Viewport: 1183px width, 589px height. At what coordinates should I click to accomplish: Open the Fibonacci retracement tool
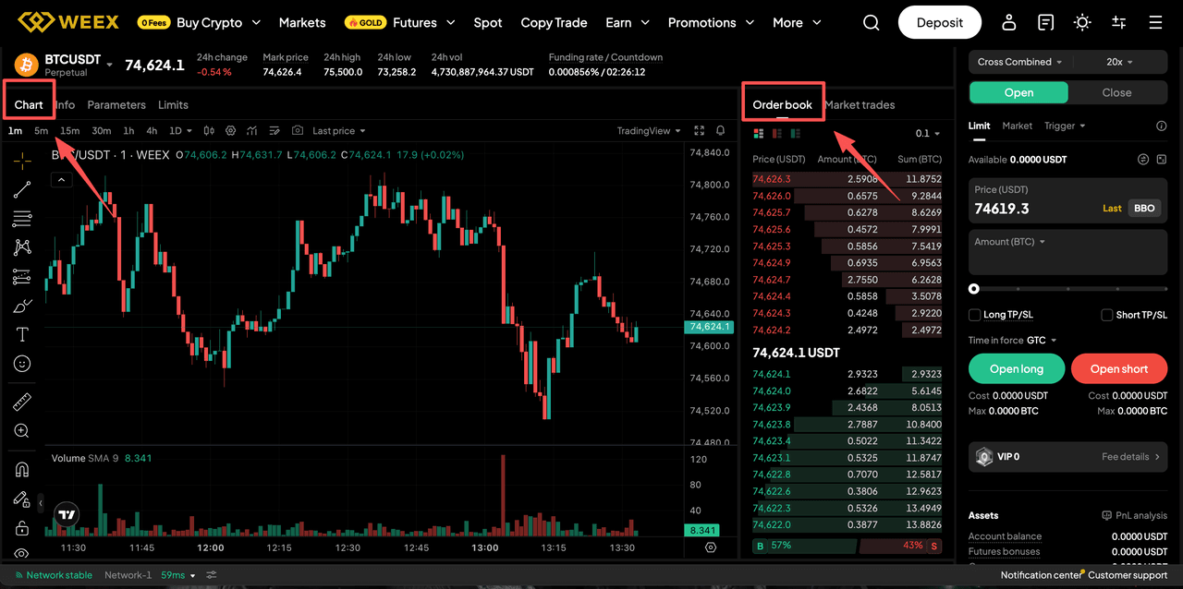coord(22,219)
